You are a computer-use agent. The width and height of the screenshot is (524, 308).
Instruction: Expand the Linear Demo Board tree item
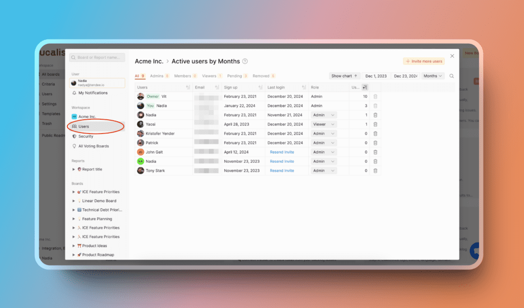click(74, 201)
